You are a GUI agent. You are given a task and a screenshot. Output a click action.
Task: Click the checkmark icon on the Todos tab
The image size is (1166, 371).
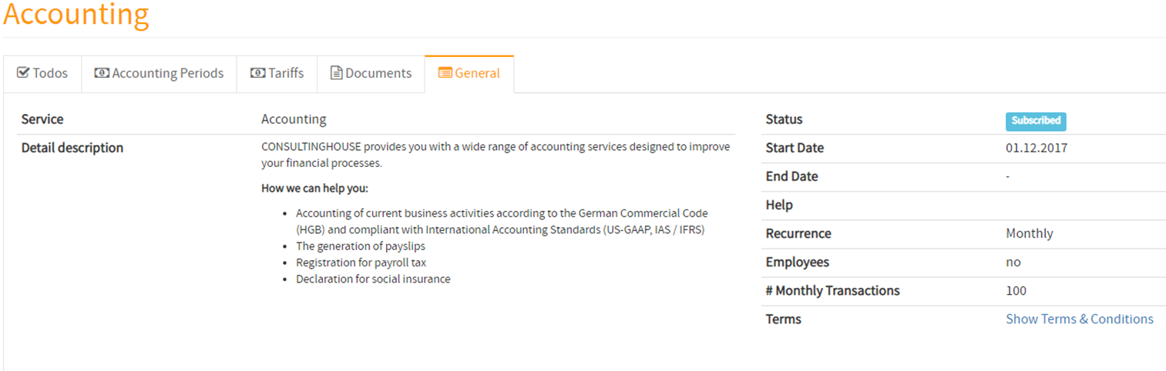[x=23, y=73]
